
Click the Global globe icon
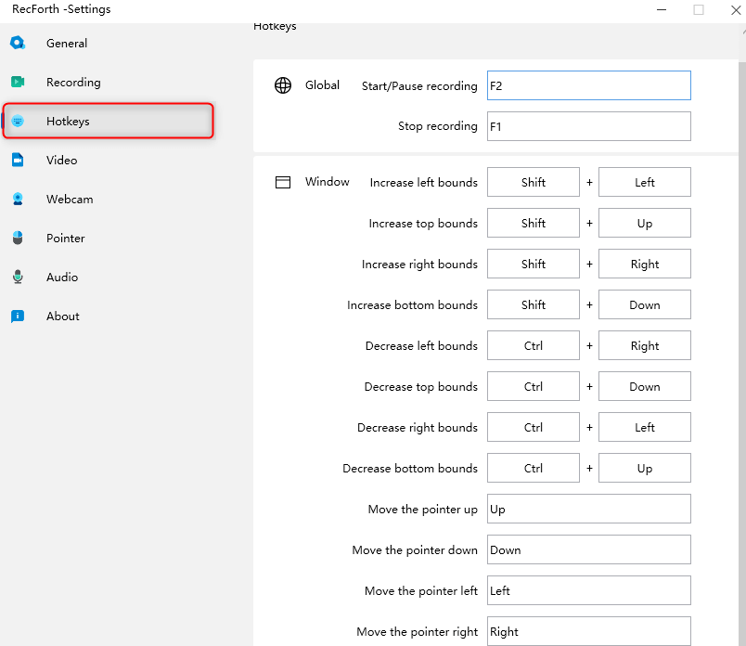(x=283, y=85)
